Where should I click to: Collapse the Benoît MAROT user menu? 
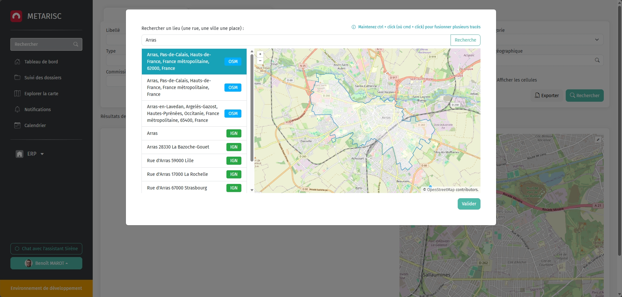click(67, 263)
